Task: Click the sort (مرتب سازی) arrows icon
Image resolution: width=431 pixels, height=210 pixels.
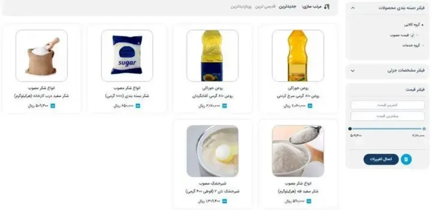Action: [326, 7]
